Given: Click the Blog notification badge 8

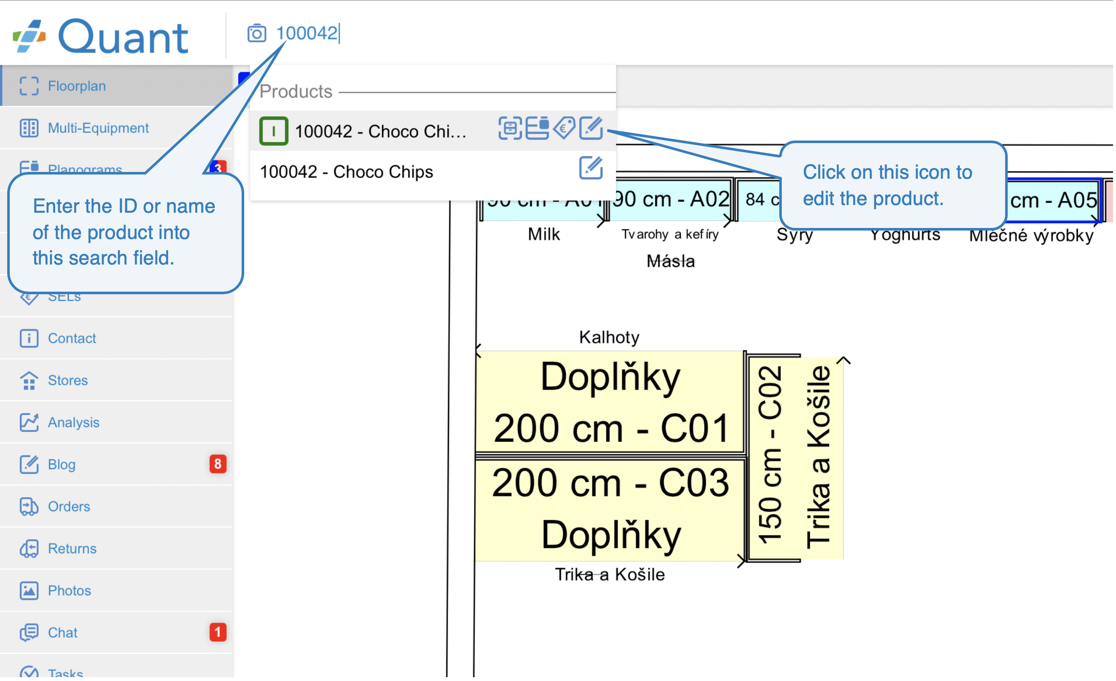Looking at the screenshot, I should pos(218,464).
